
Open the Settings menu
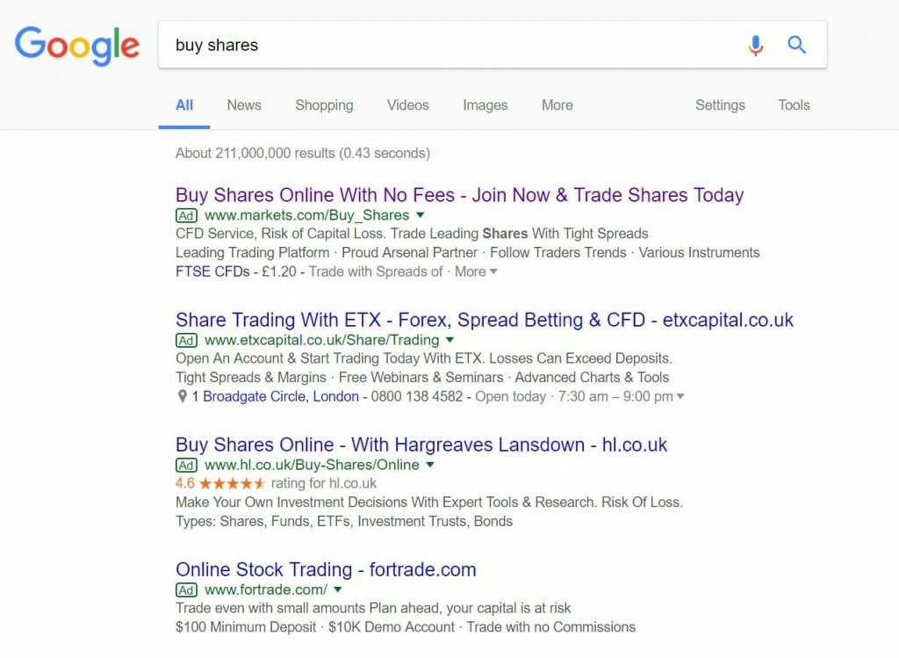point(720,105)
